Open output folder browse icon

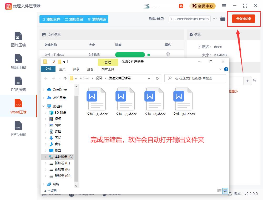coord(223,19)
